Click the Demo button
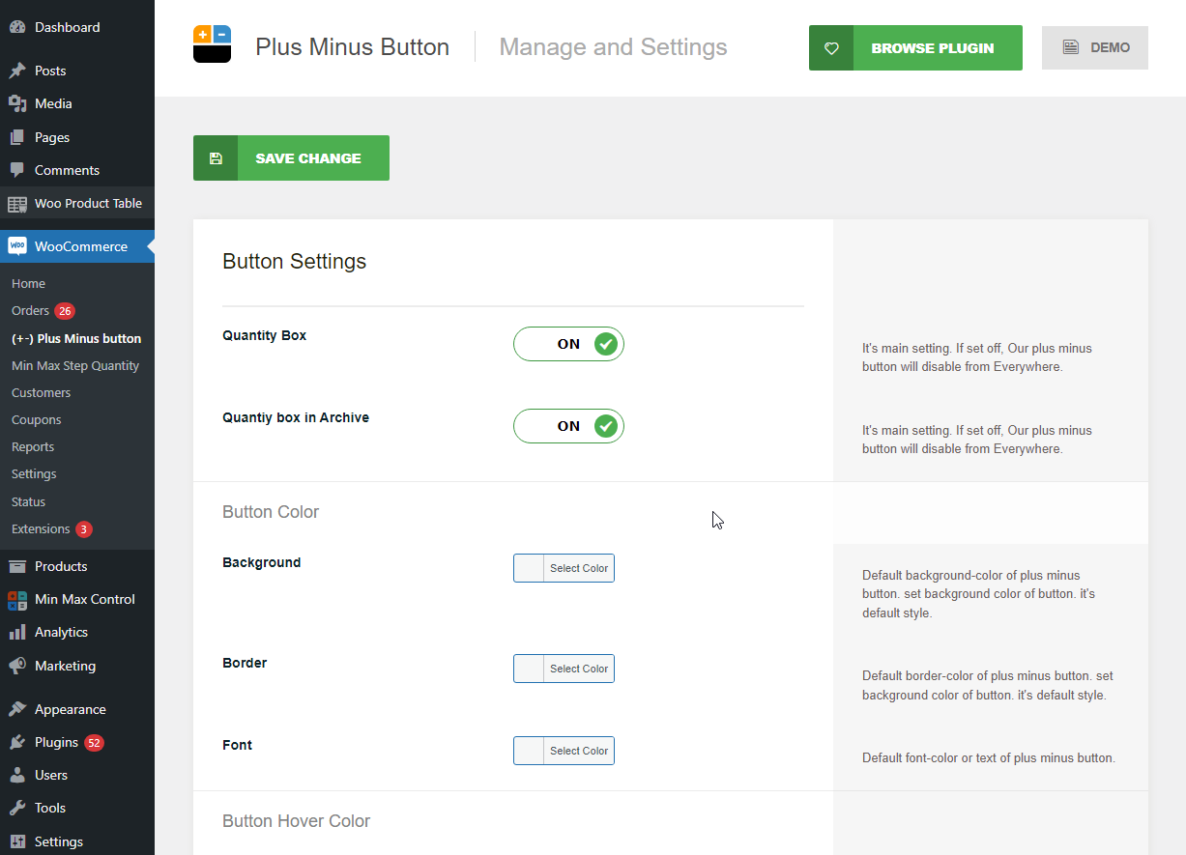 pos(1094,48)
